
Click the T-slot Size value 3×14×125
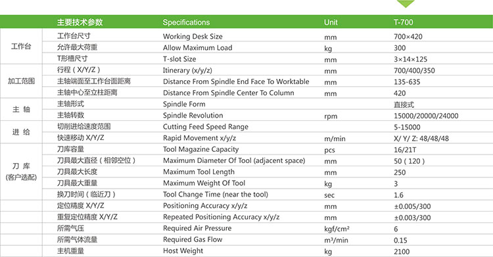tap(410, 59)
